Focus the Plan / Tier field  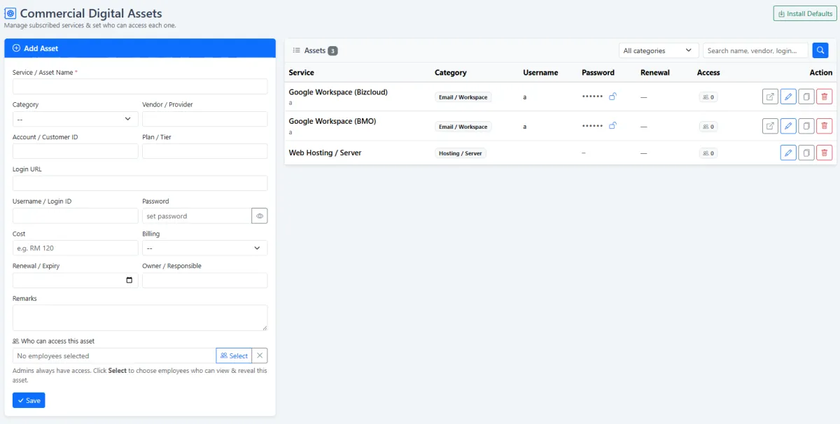(204, 151)
